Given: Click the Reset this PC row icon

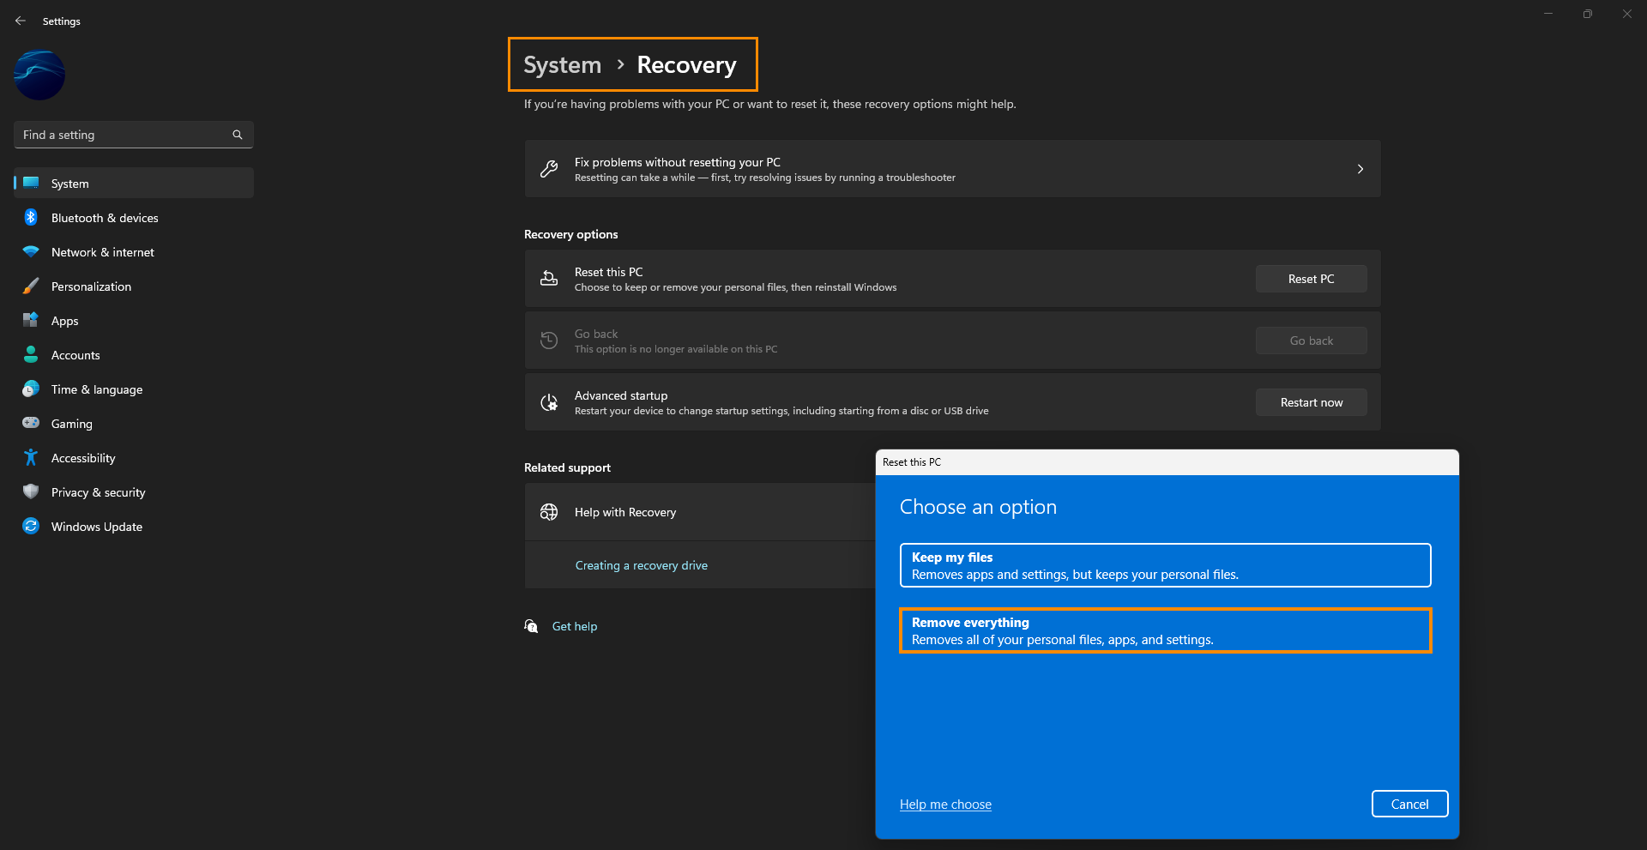Looking at the screenshot, I should point(549,279).
